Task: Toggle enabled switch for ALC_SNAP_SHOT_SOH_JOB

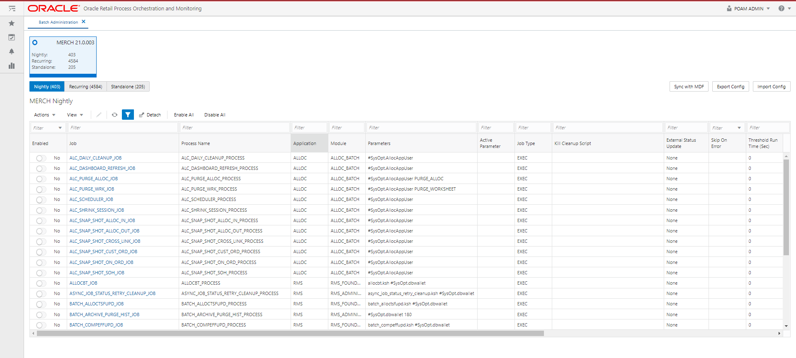Action: [41, 273]
